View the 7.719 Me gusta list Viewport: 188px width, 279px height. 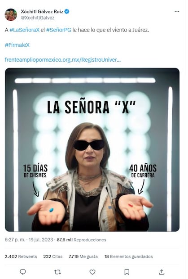coord(83,256)
